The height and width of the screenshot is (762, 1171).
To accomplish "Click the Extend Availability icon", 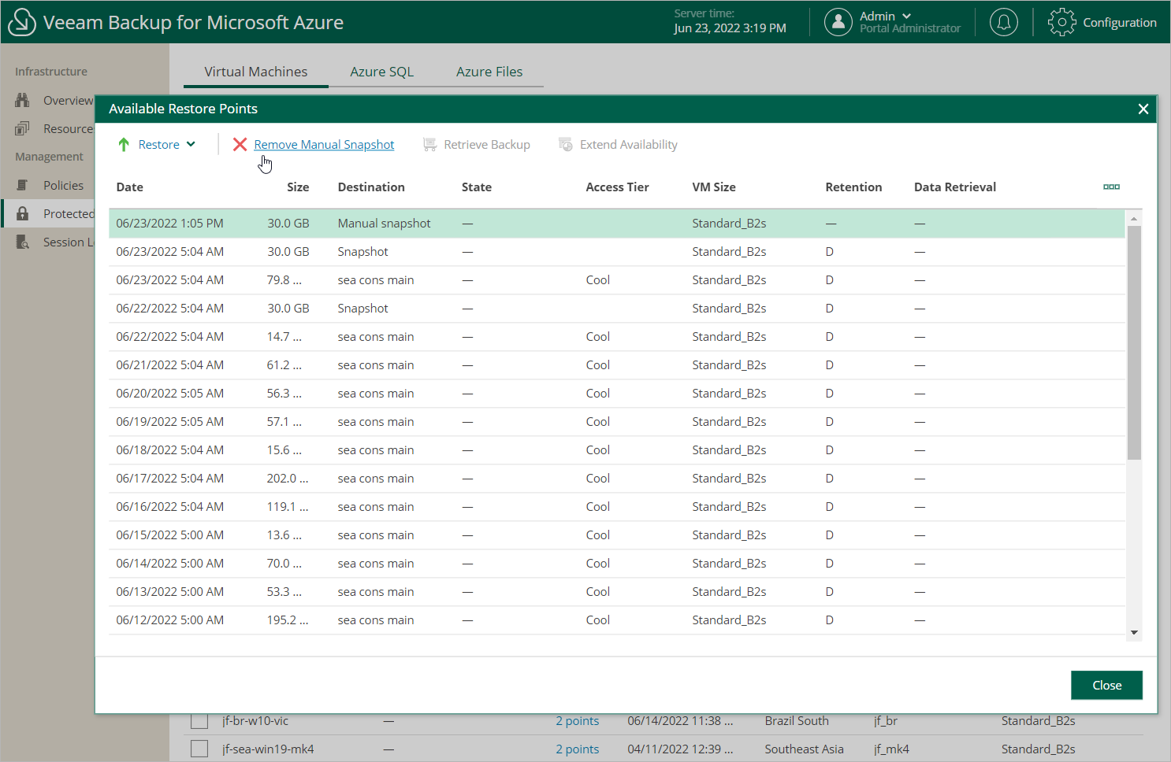I will pos(566,145).
